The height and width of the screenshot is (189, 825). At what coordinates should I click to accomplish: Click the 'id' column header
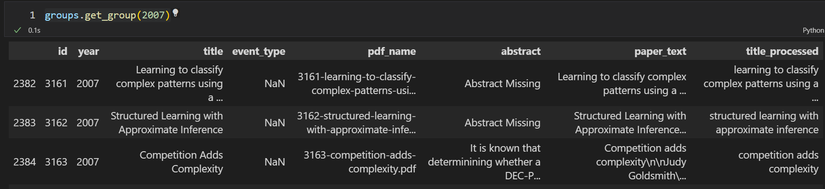[x=62, y=51]
